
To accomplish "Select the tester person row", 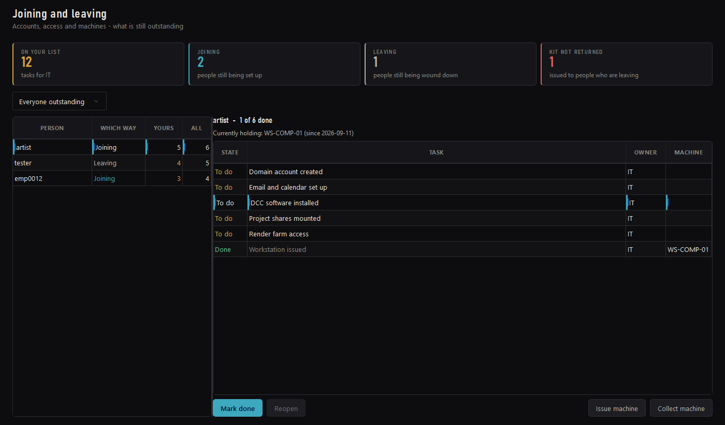I will pos(112,163).
